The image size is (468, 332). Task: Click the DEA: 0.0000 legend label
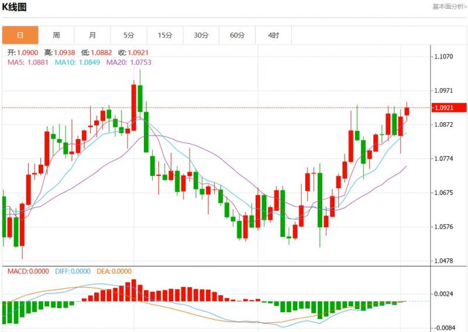114,271
